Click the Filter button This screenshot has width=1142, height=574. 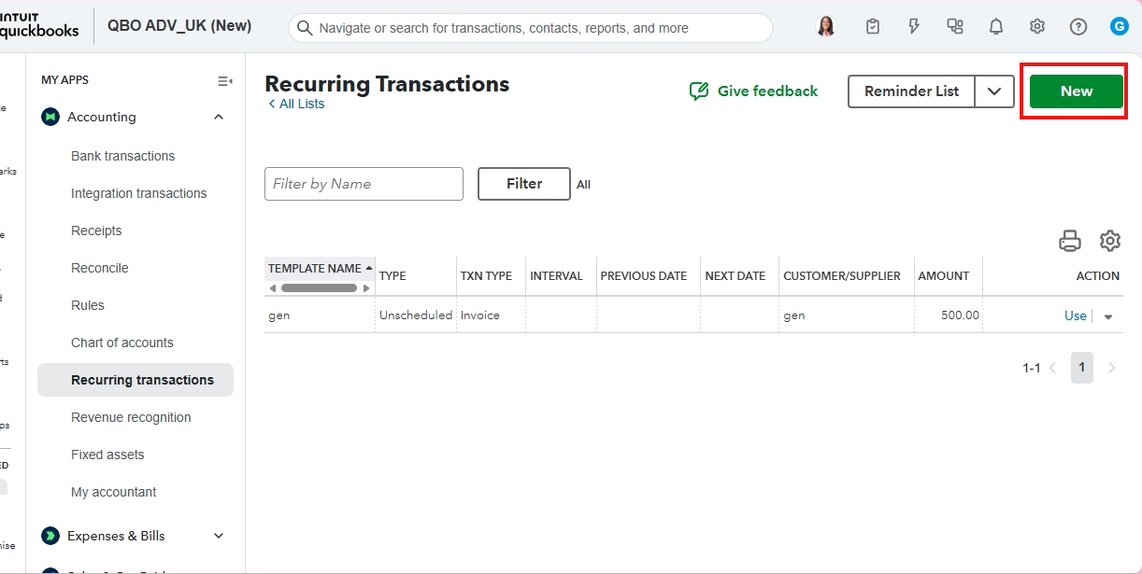point(524,184)
